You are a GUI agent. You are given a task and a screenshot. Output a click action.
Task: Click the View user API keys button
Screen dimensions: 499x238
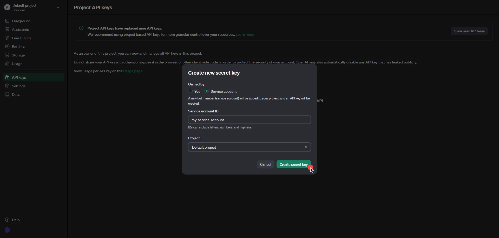[x=469, y=31]
